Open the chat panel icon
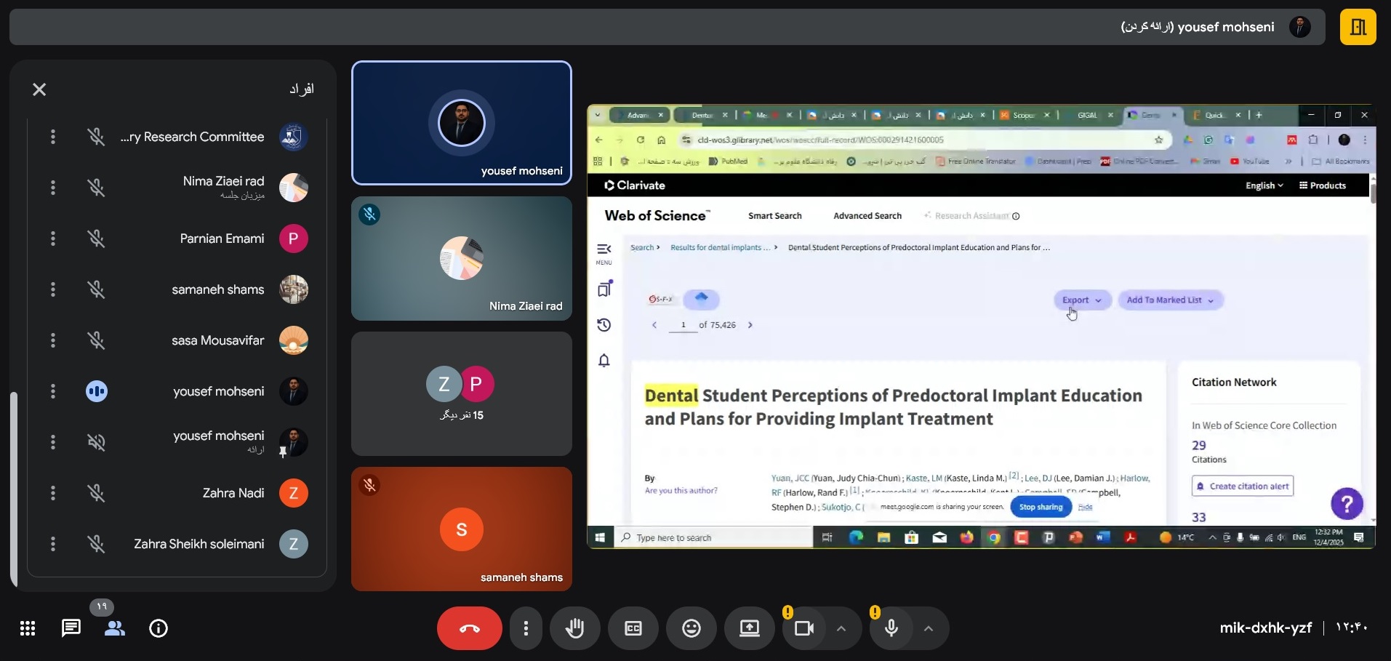The image size is (1391, 661). tap(71, 628)
